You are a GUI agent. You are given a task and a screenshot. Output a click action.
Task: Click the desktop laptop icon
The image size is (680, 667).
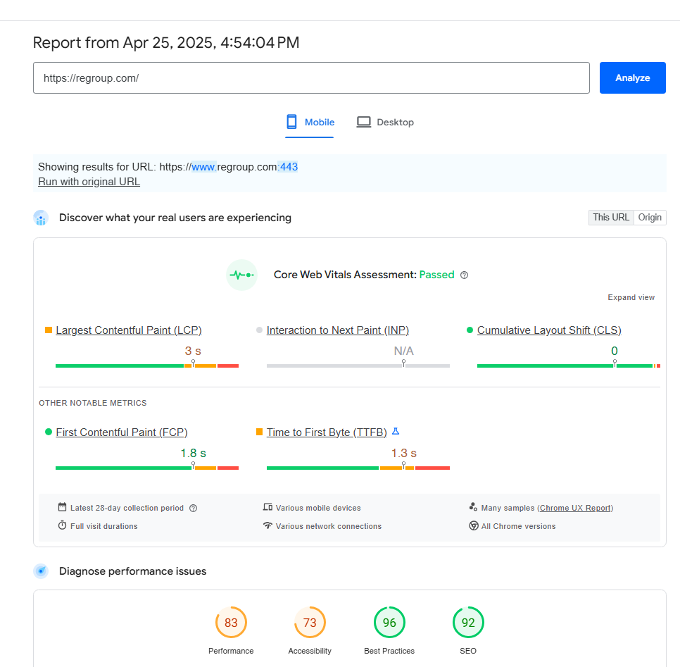coord(364,122)
